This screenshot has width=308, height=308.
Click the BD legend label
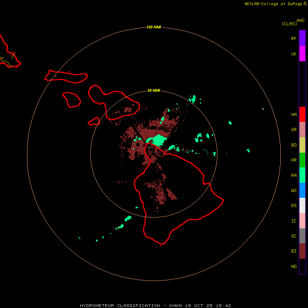(294, 145)
